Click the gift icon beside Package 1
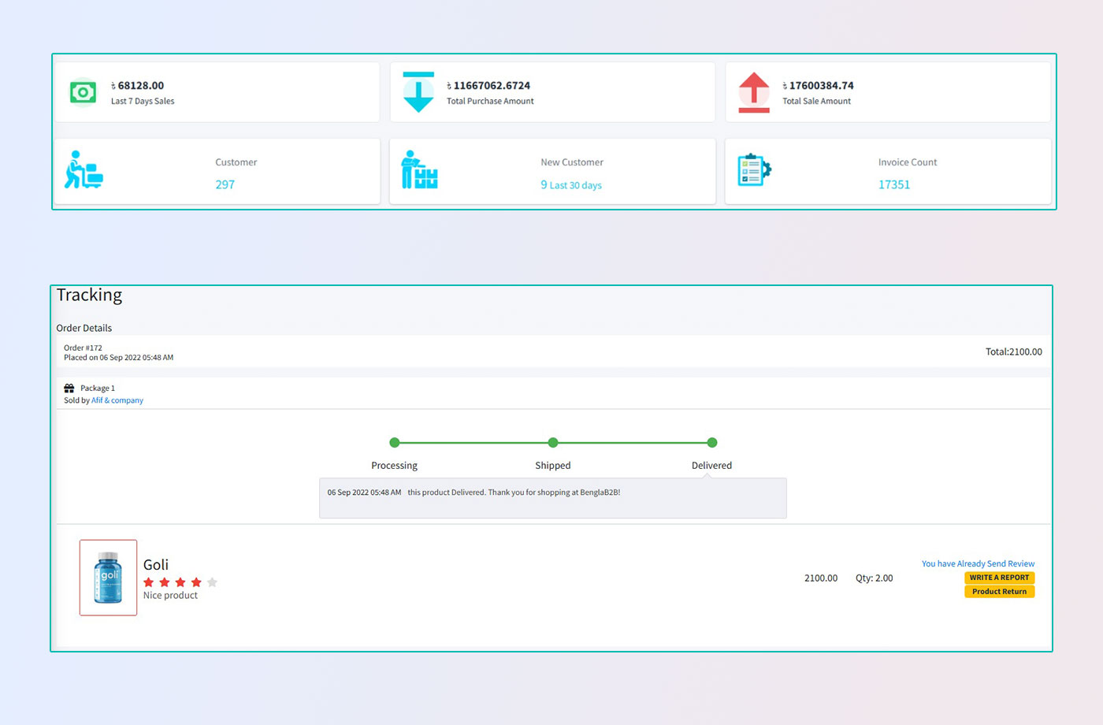This screenshot has width=1103, height=725. point(69,389)
